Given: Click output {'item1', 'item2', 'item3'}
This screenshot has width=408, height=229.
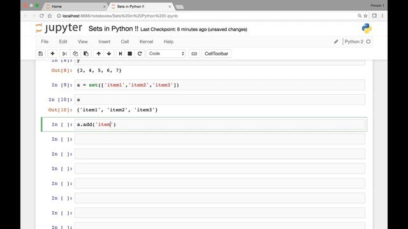Looking at the screenshot, I should (x=117, y=110).
